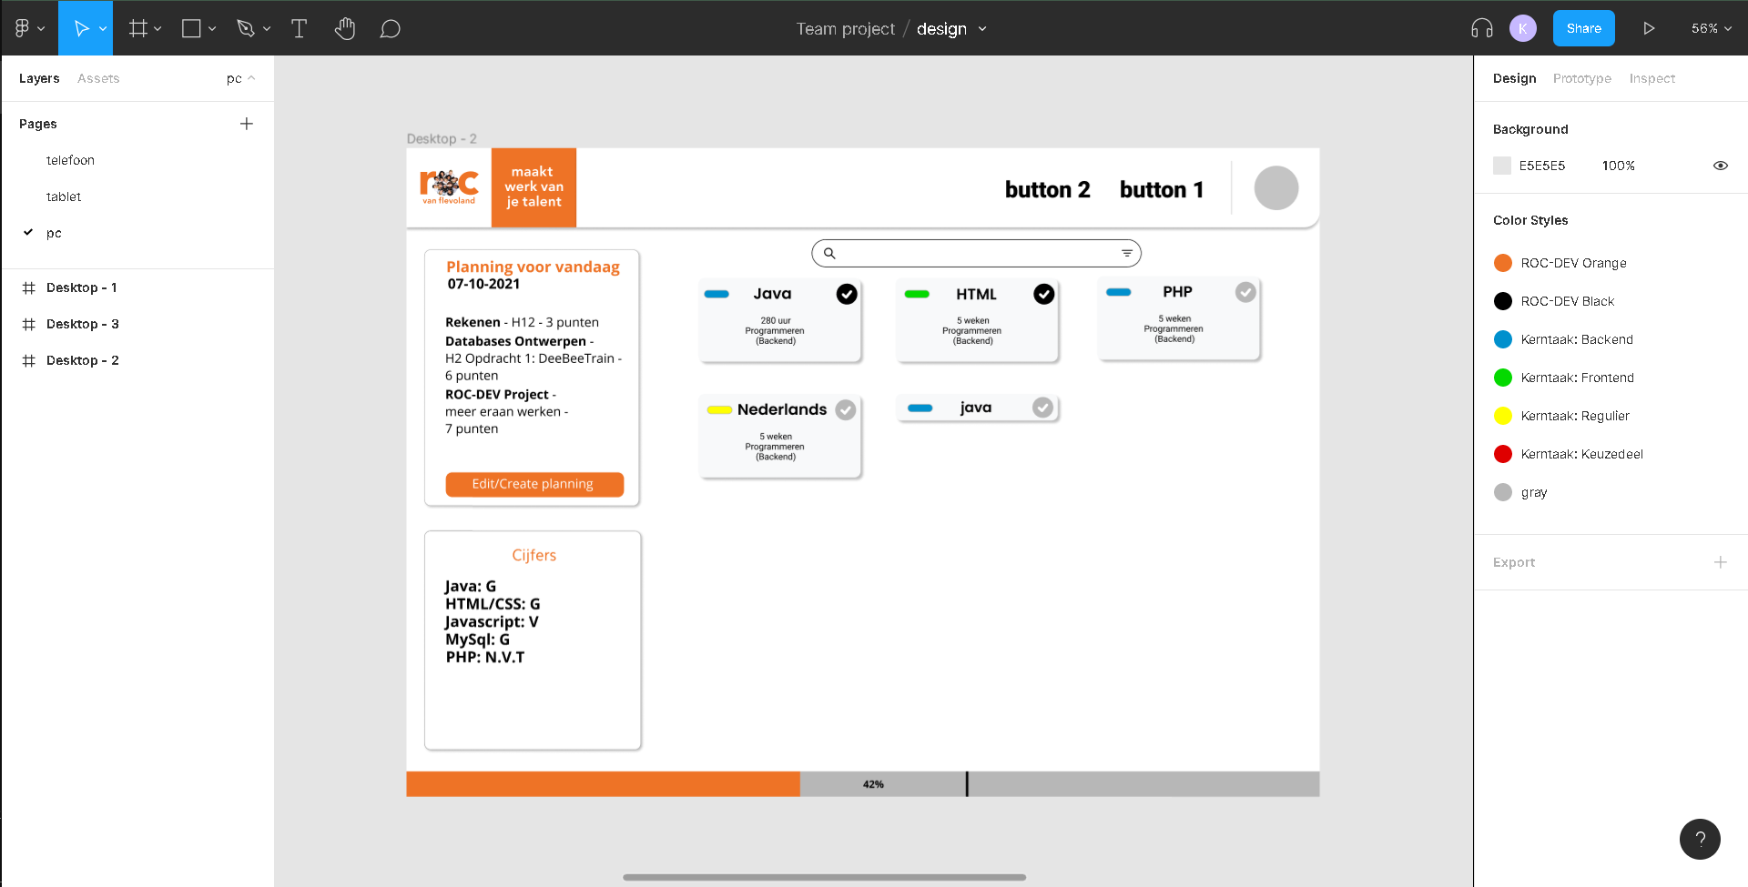Open the help question mark button
The height and width of the screenshot is (887, 1748).
1700,839
